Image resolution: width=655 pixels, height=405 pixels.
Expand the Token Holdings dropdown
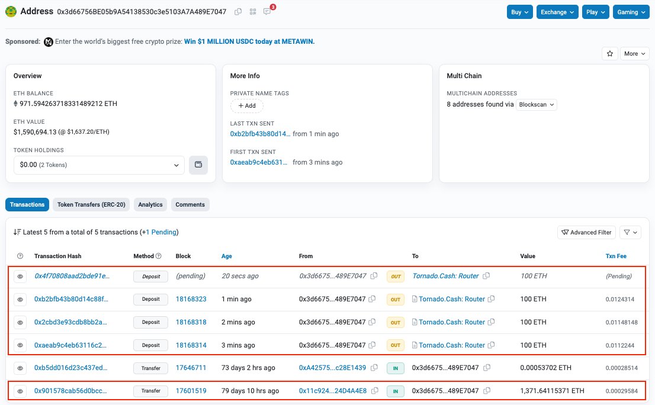pyautogui.click(x=99, y=165)
